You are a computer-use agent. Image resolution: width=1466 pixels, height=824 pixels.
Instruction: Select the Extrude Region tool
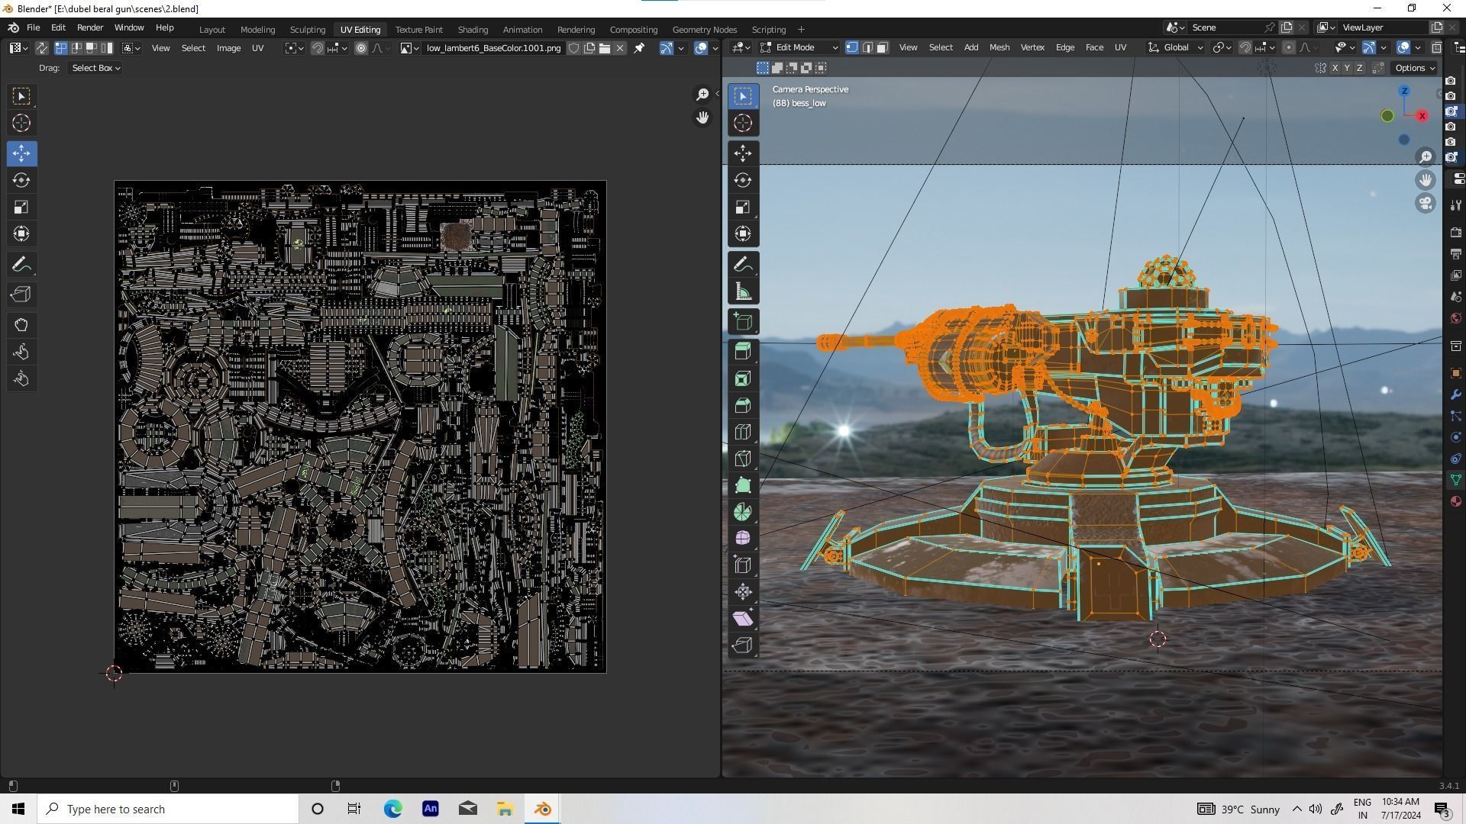743,352
